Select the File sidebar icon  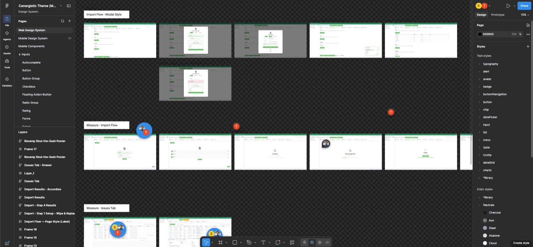point(7,19)
